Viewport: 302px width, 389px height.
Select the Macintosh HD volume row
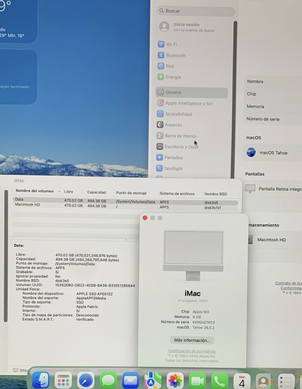[125, 206]
